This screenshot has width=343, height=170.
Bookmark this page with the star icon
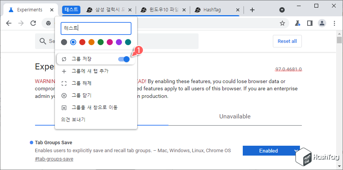(282, 23)
